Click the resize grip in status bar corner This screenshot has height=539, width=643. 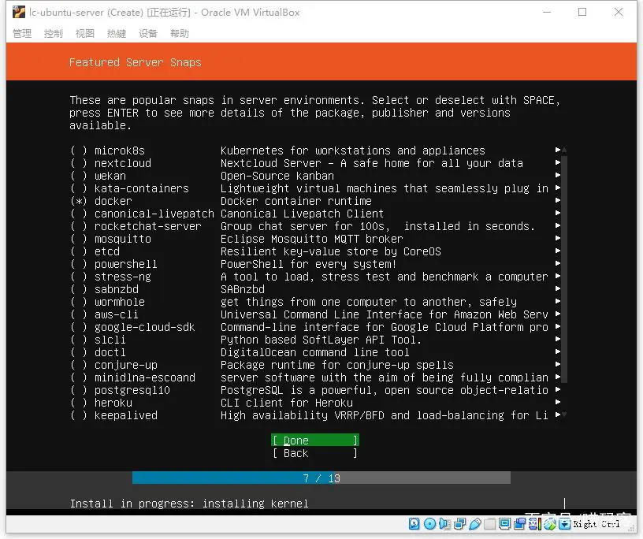tap(631, 528)
